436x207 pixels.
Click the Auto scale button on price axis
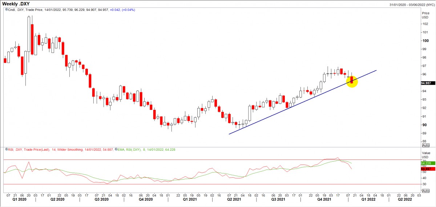pyautogui.click(x=426, y=145)
